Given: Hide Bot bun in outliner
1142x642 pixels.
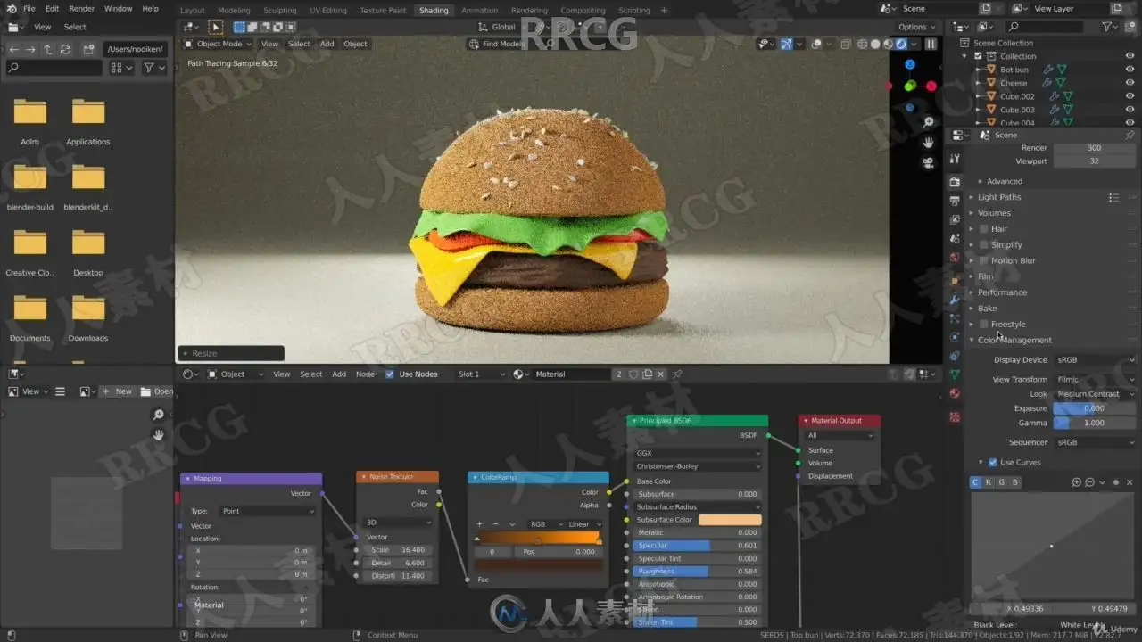Looking at the screenshot, I should pos(1130,70).
